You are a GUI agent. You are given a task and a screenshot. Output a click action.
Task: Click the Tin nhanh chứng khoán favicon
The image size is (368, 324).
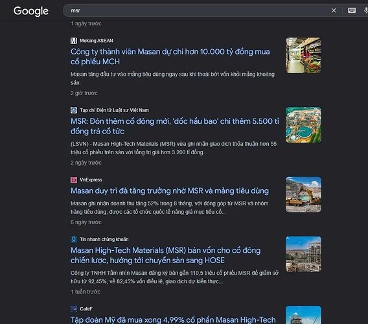[x=74, y=239]
